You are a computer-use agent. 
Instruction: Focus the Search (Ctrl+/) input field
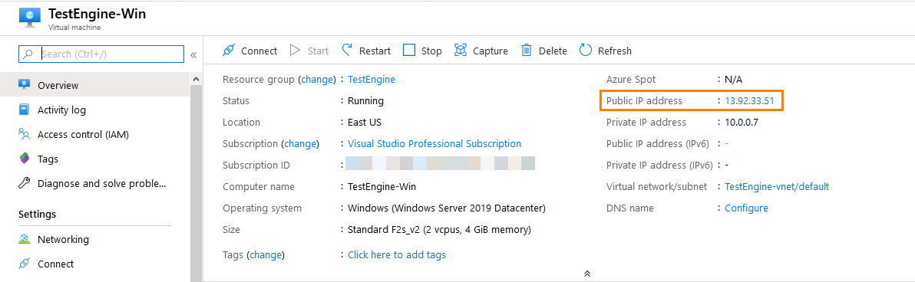tap(101, 54)
